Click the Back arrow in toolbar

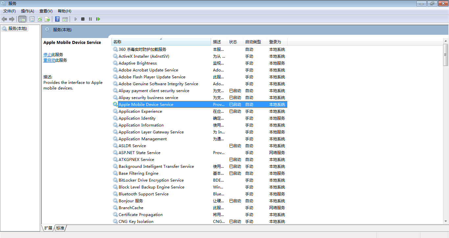click(4, 19)
